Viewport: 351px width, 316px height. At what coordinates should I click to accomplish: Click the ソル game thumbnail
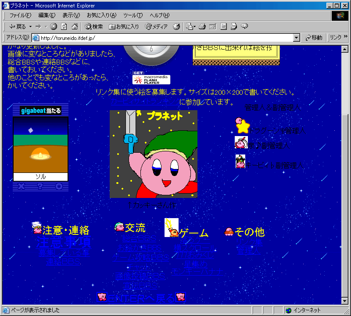click(40, 149)
